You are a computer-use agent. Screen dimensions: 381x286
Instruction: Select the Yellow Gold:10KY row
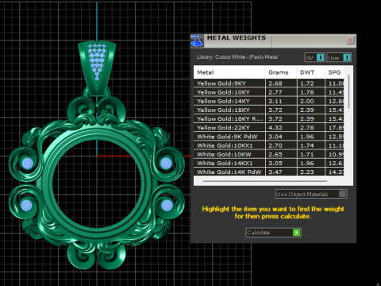coord(269,92)
